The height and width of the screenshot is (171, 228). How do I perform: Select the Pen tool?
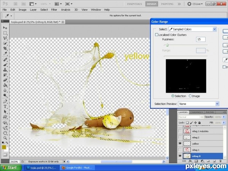tap(5, 101)
